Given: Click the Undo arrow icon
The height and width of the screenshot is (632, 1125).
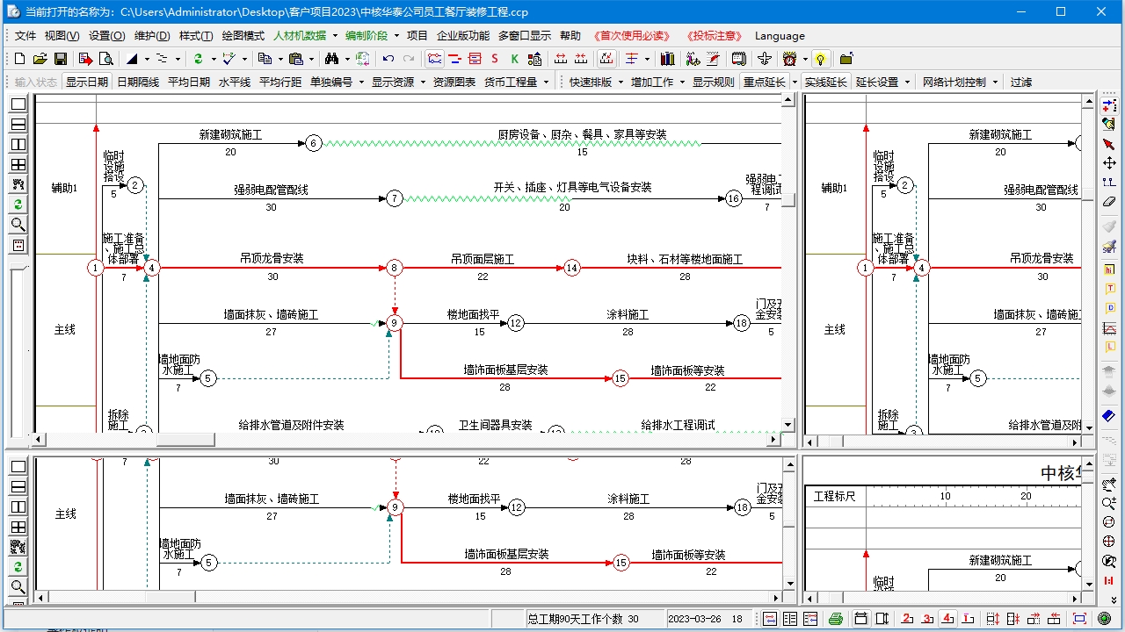Looking at the screenshot, I should [387, 58].
